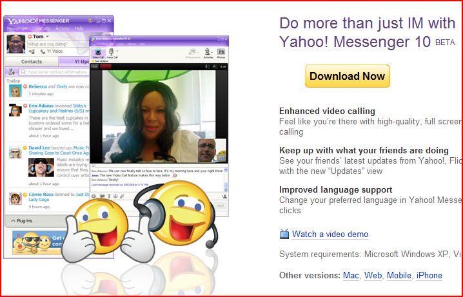Open the Mac version link

pos(351,276)
